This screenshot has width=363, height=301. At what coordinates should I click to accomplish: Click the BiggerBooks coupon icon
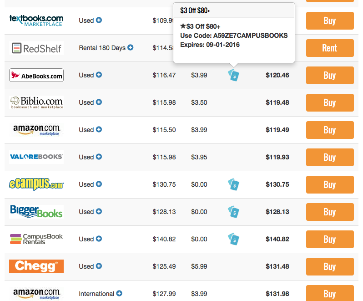click(x=233, y=212)
